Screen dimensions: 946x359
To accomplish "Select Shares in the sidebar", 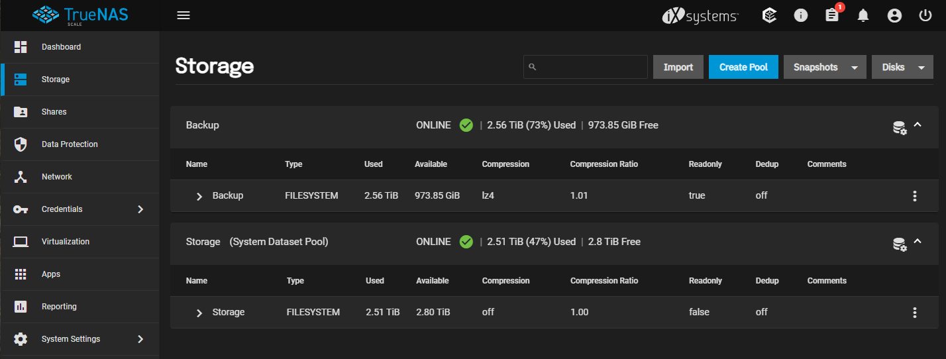I will (x=80, y=112).
